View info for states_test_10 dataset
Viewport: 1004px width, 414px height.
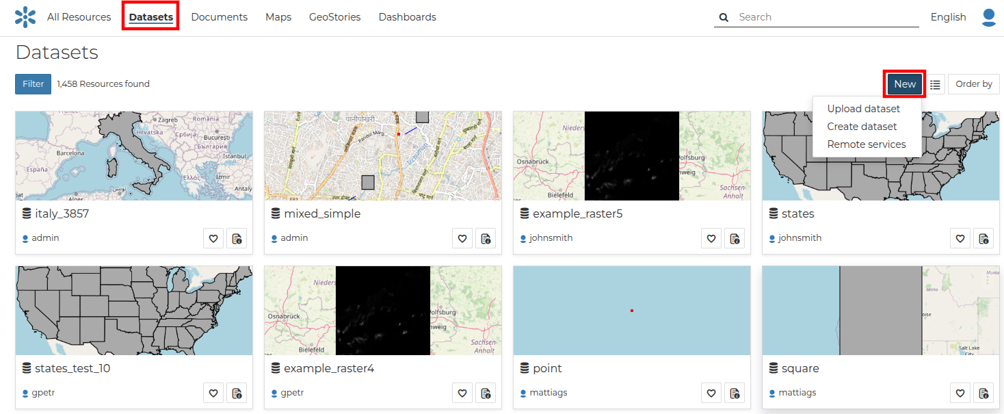pyautogui.click(x=237, y=393)
